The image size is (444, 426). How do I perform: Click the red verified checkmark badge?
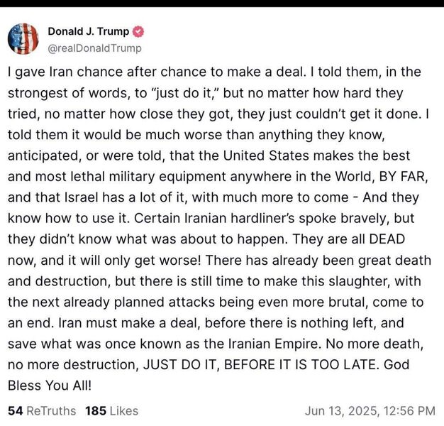pyautogui.click(x=138, y=31)
